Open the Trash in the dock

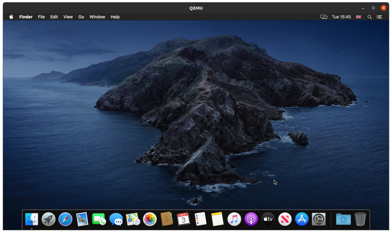pyautogui.click(x=360, y=219)
